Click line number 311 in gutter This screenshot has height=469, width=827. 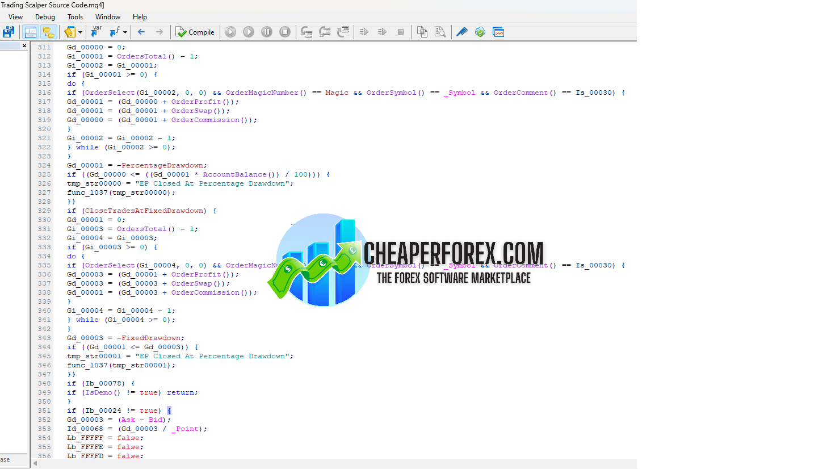pyautogui.click(x=44, y=47)
